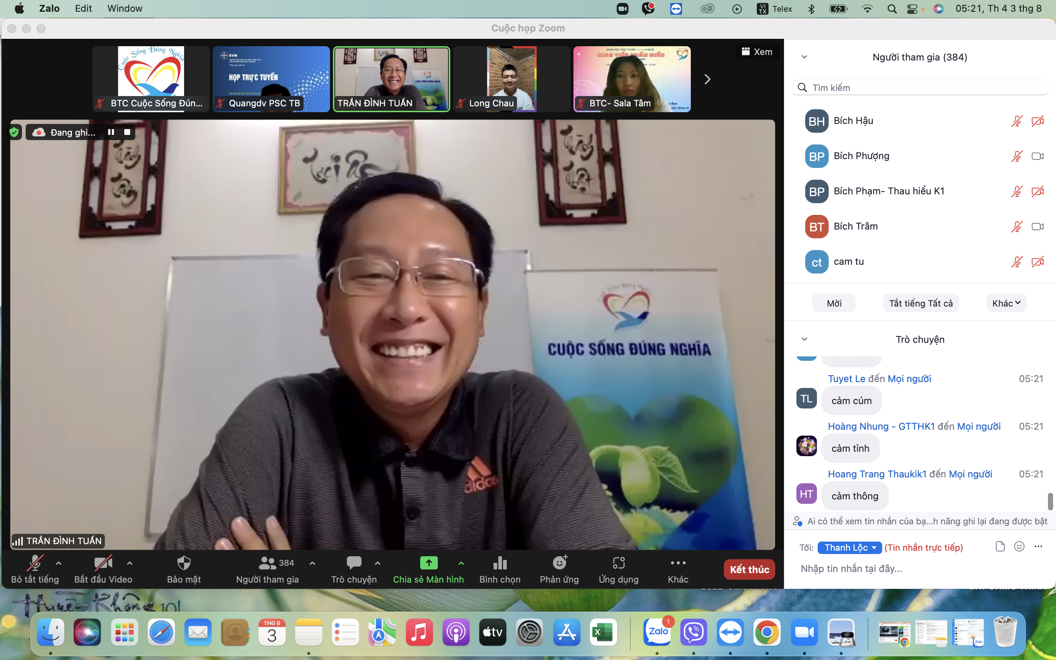The height and width of the screenshot is (660, 1056).
Task: Collapse the Trò chuyện chat panel chevron
Action: (804, 339)
